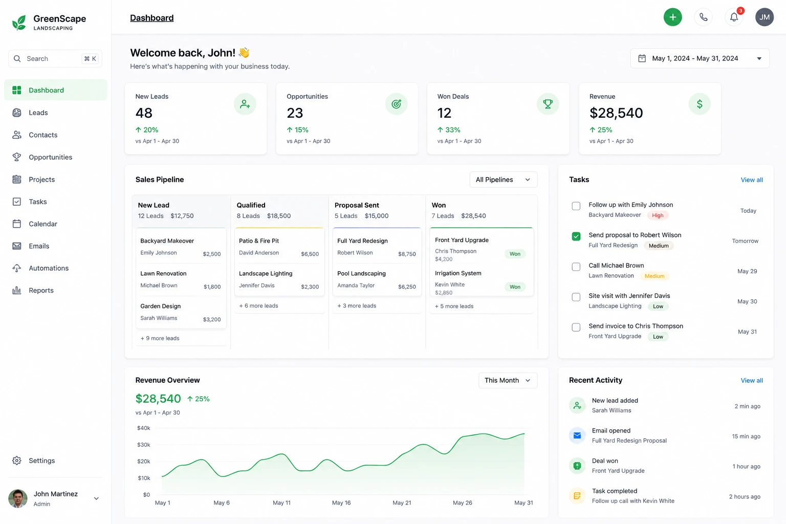Click the Revenue dollar sign icon
Screen dimensions: 786x524
point(699,104)
